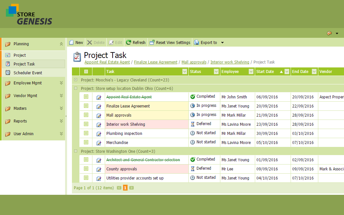This screenshot has width=344, height=215.
Task: Open edit icon for Mall approvals row
Action: click(99, 115)
